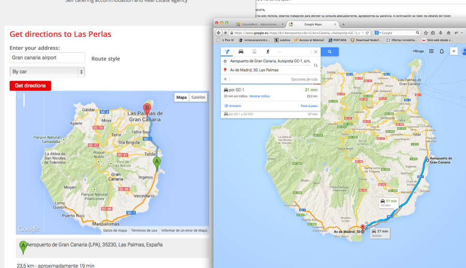Open Google notifications bell
466x268 pixels.
pos(442,51)
